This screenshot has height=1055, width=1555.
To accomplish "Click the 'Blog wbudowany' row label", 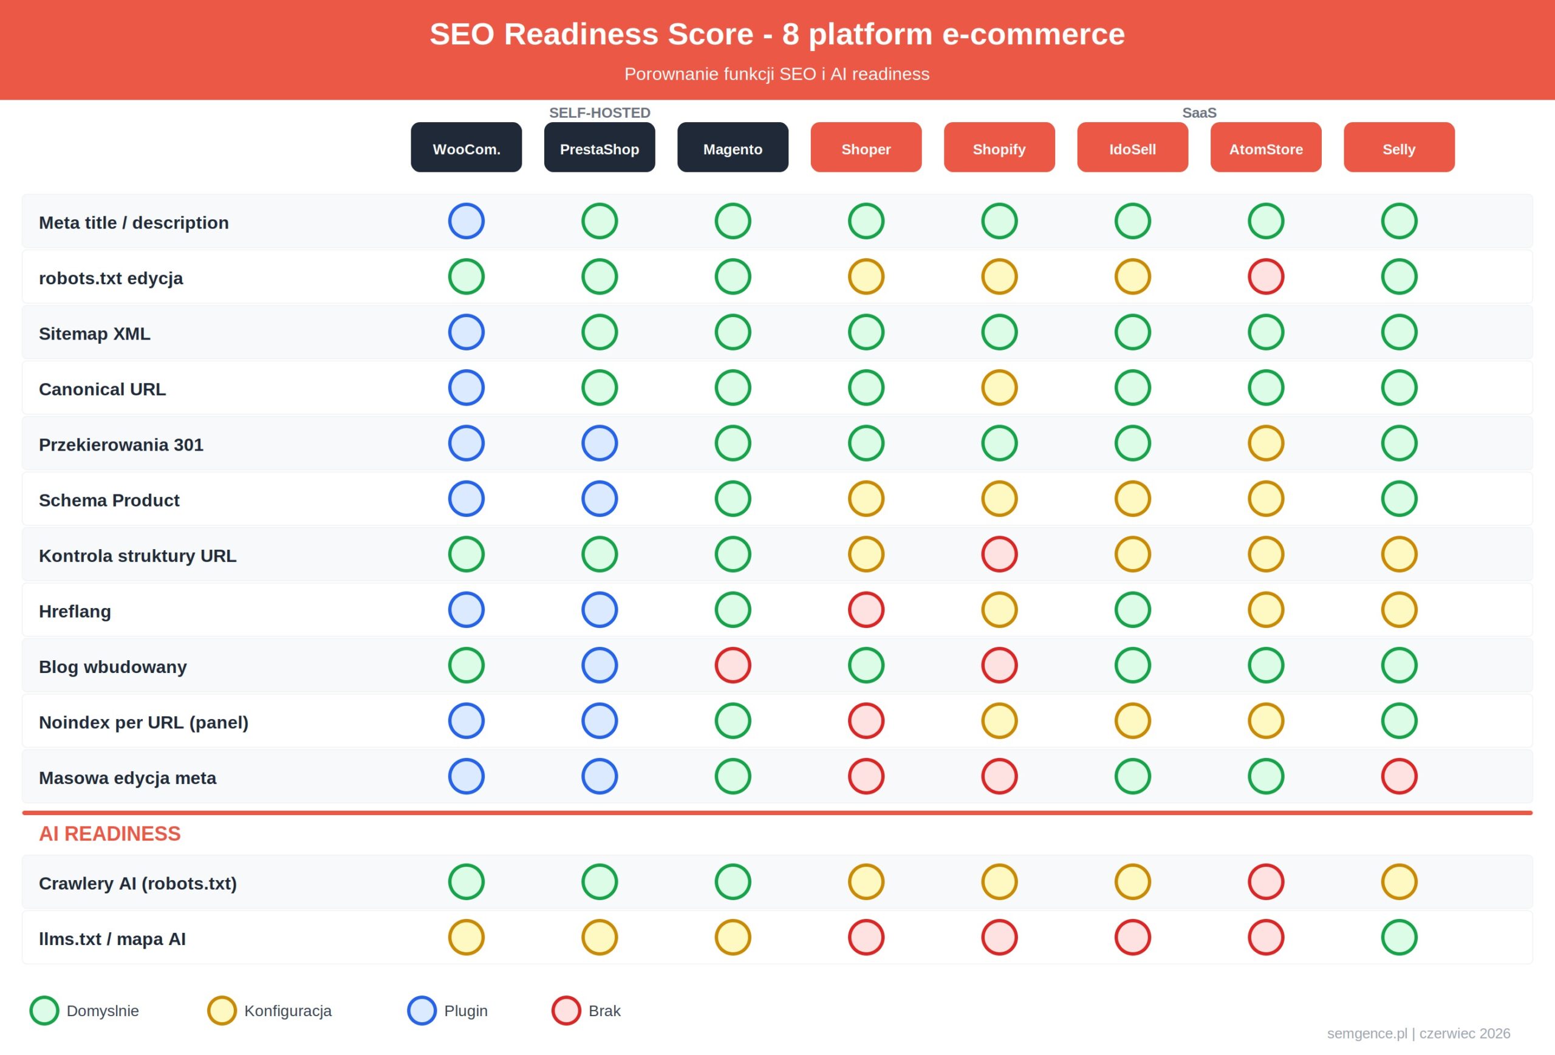I will [112, 667].
